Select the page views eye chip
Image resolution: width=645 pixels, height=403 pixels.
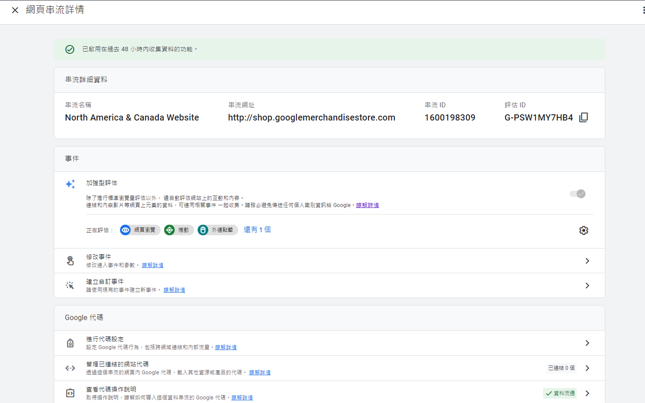click(140, 230)
